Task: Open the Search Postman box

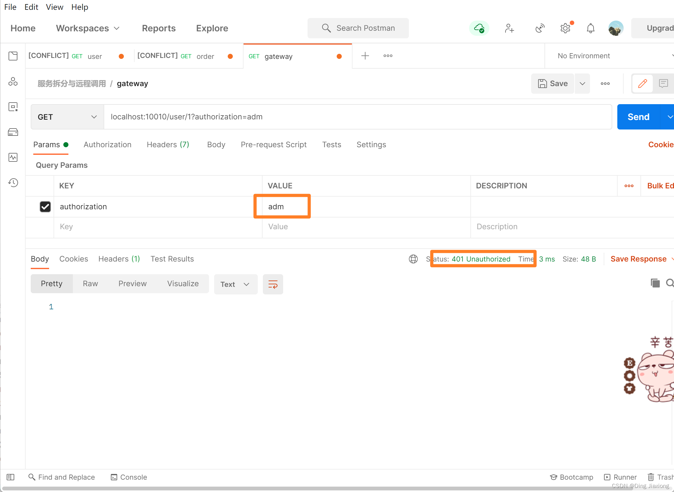Action: click(358, 28)
